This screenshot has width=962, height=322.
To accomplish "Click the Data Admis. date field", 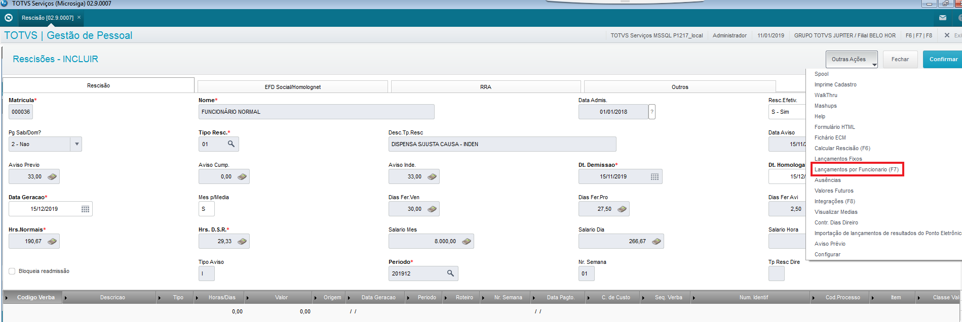I will click(613, 112).
